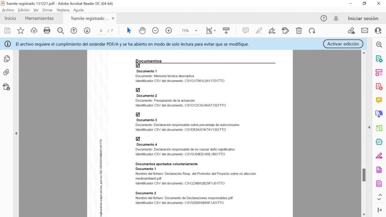Send file by email envelope icon
This screenshot has height=217, width=386.
click(x=365, y=30)
